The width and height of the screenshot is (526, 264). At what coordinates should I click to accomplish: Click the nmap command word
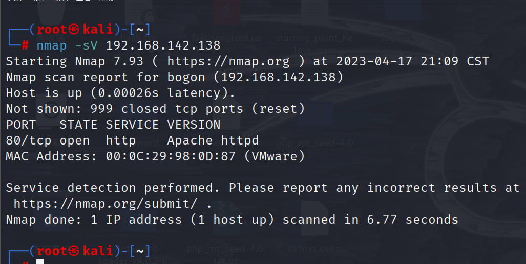tap(52, 46)
